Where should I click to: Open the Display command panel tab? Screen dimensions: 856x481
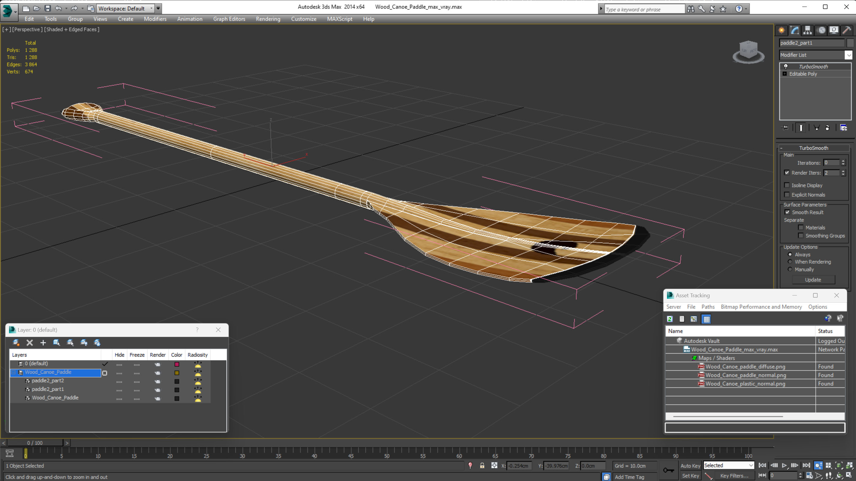pos(834,30)
